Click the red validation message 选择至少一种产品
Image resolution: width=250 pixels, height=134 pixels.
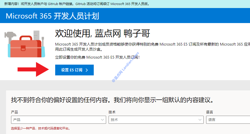pos(41,128)
